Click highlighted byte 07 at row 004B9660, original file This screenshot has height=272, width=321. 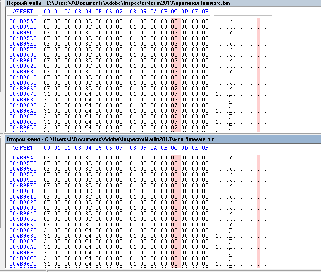(x=174, y=88)
